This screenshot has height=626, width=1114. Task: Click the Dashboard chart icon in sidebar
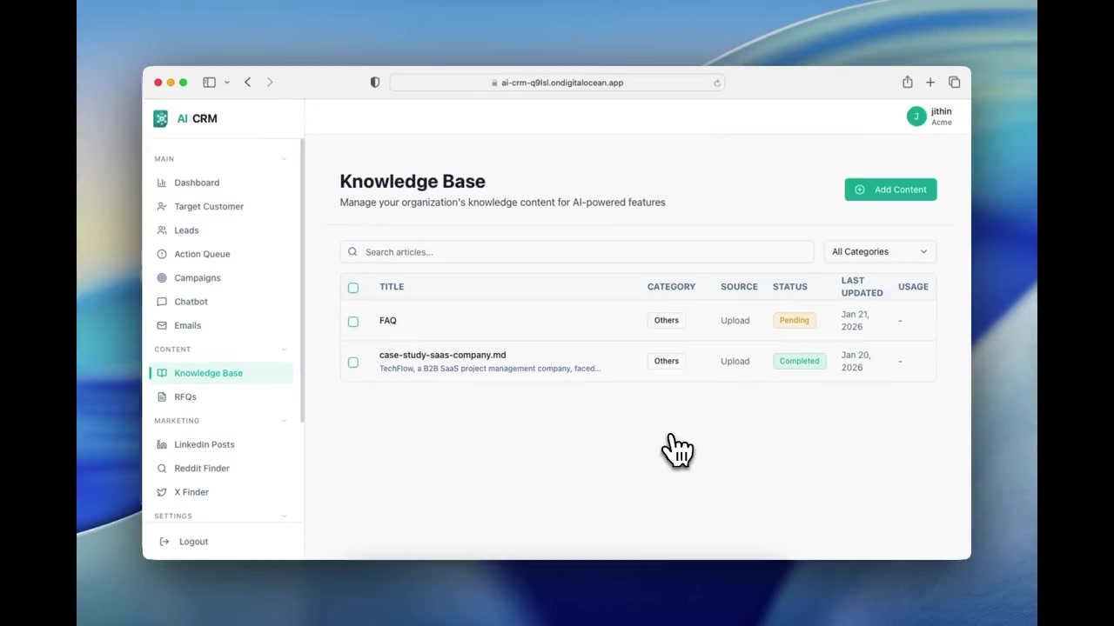point(162,183)
